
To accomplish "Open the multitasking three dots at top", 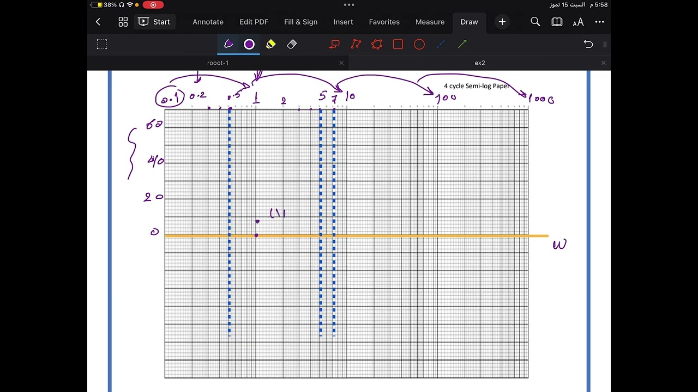I will [349, 5].
